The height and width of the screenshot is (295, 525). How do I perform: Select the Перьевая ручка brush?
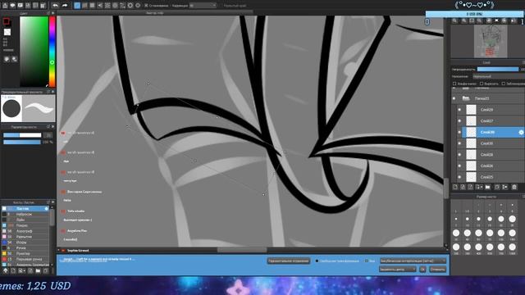click(x=25, y=259)
